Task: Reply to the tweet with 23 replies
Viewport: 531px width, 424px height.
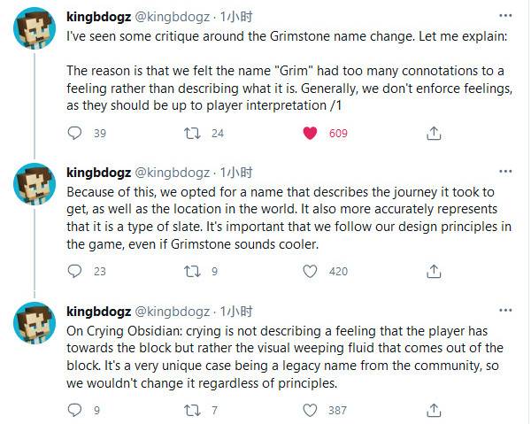Action: [x=75, y=272]
